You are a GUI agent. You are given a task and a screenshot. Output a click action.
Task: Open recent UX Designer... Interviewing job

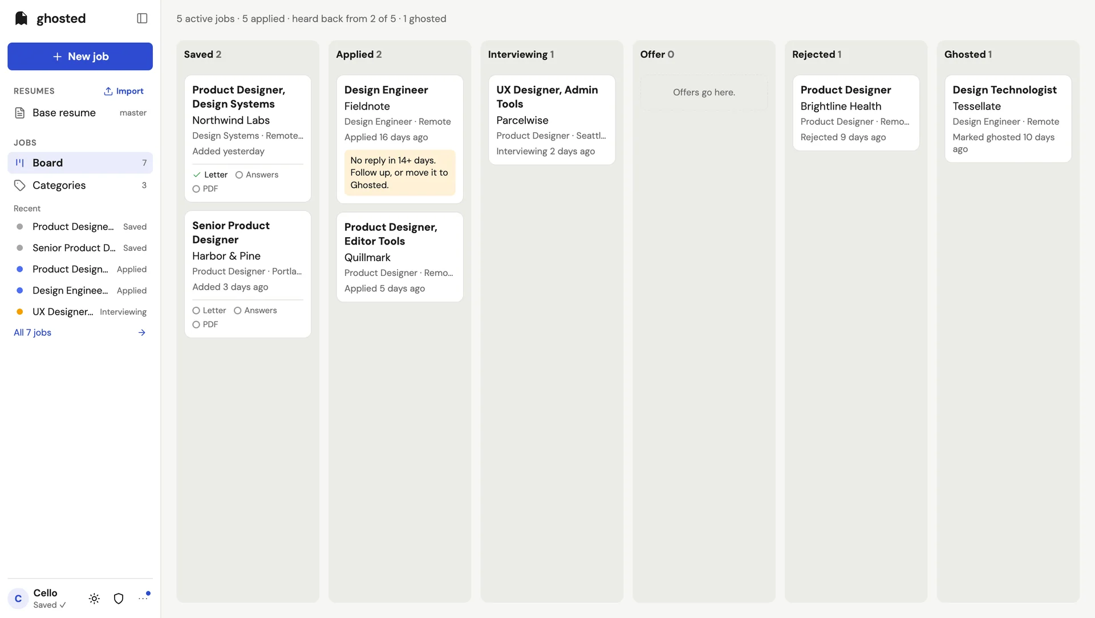[80, 312]
